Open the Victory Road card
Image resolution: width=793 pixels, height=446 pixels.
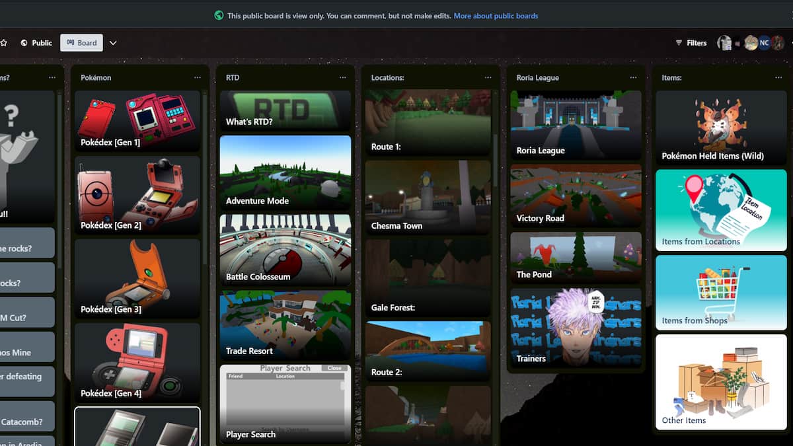[x=575, y=195]
